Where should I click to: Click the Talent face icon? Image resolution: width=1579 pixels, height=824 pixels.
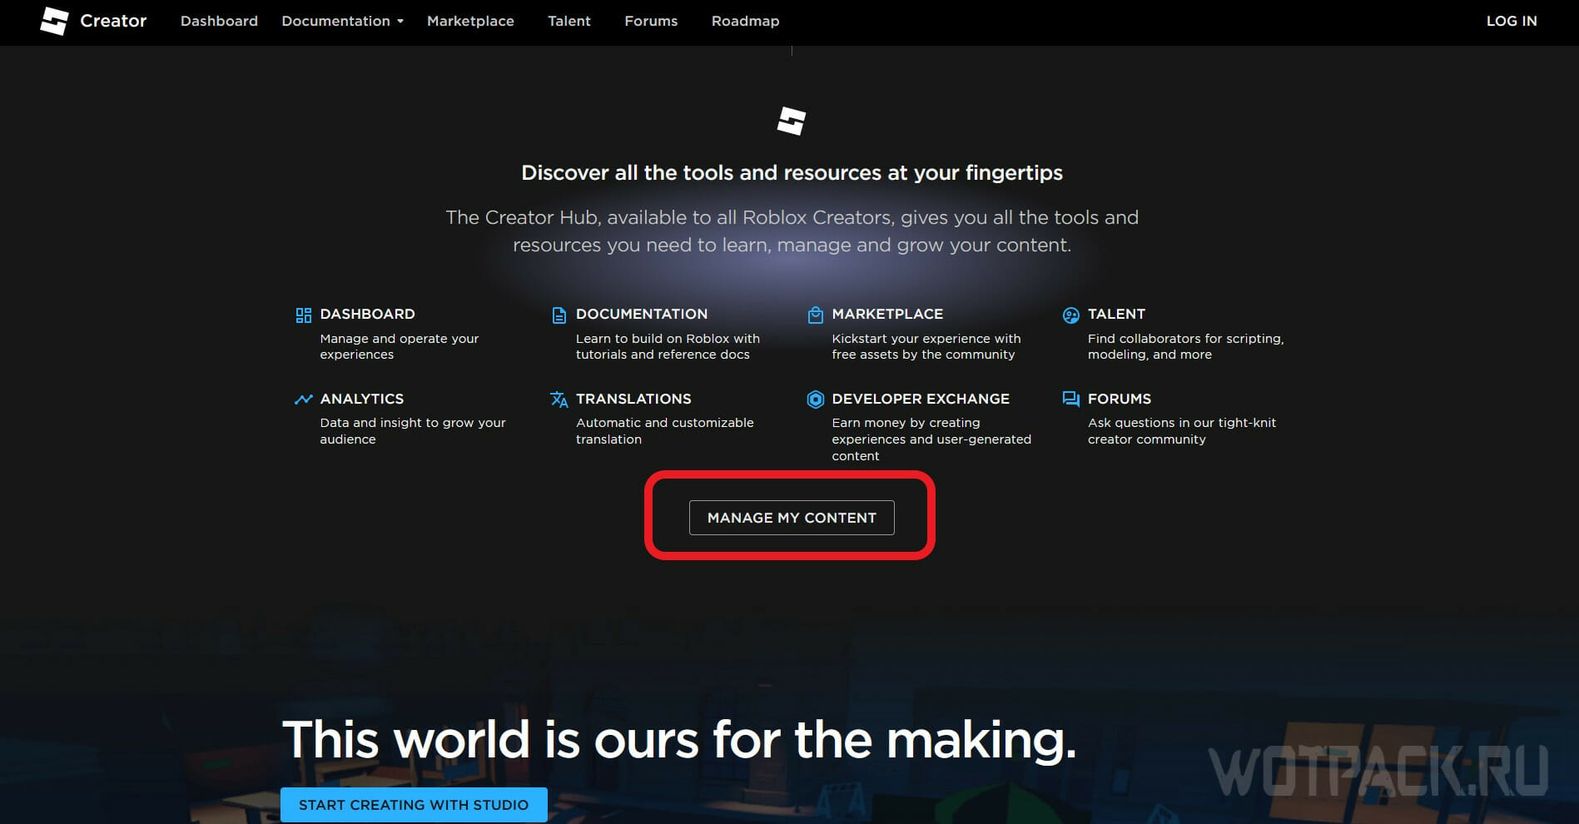tap(1071, 315)
